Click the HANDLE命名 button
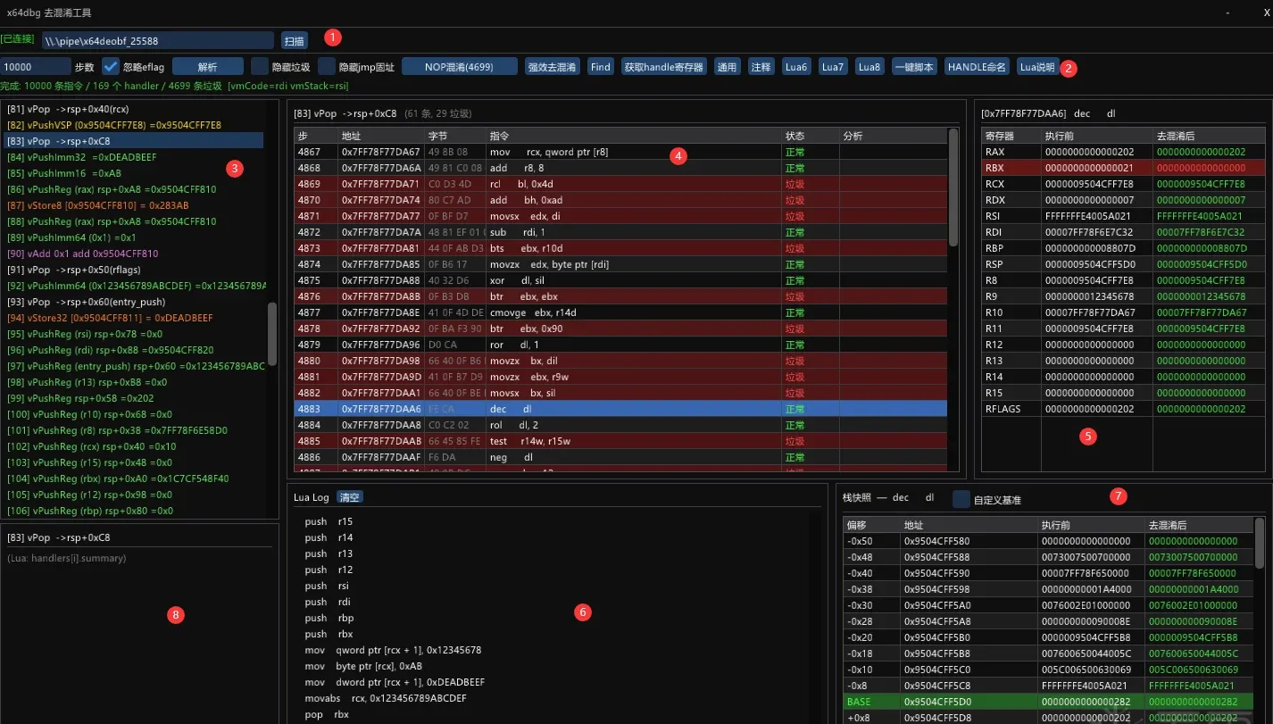This screenshot has height=724, width=1273. 977,66
